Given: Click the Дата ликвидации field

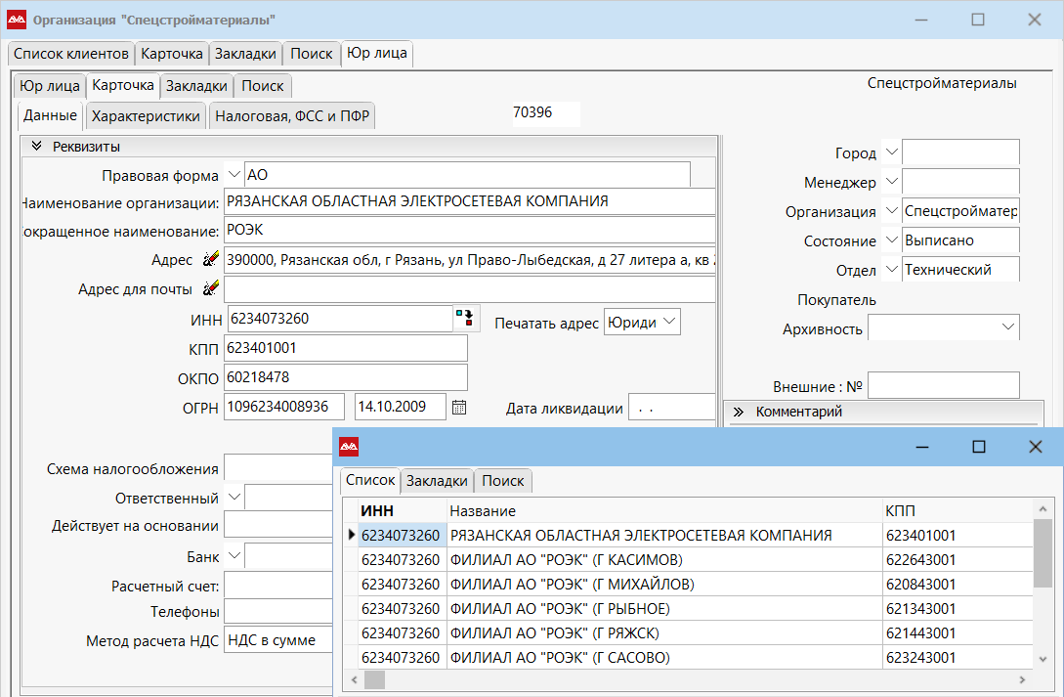Looking at the screenshot, I should tap(672, 408).
